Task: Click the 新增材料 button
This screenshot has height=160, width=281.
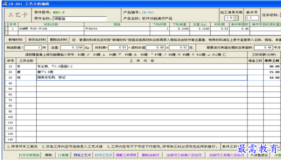Action: click(x=15, y=40)
